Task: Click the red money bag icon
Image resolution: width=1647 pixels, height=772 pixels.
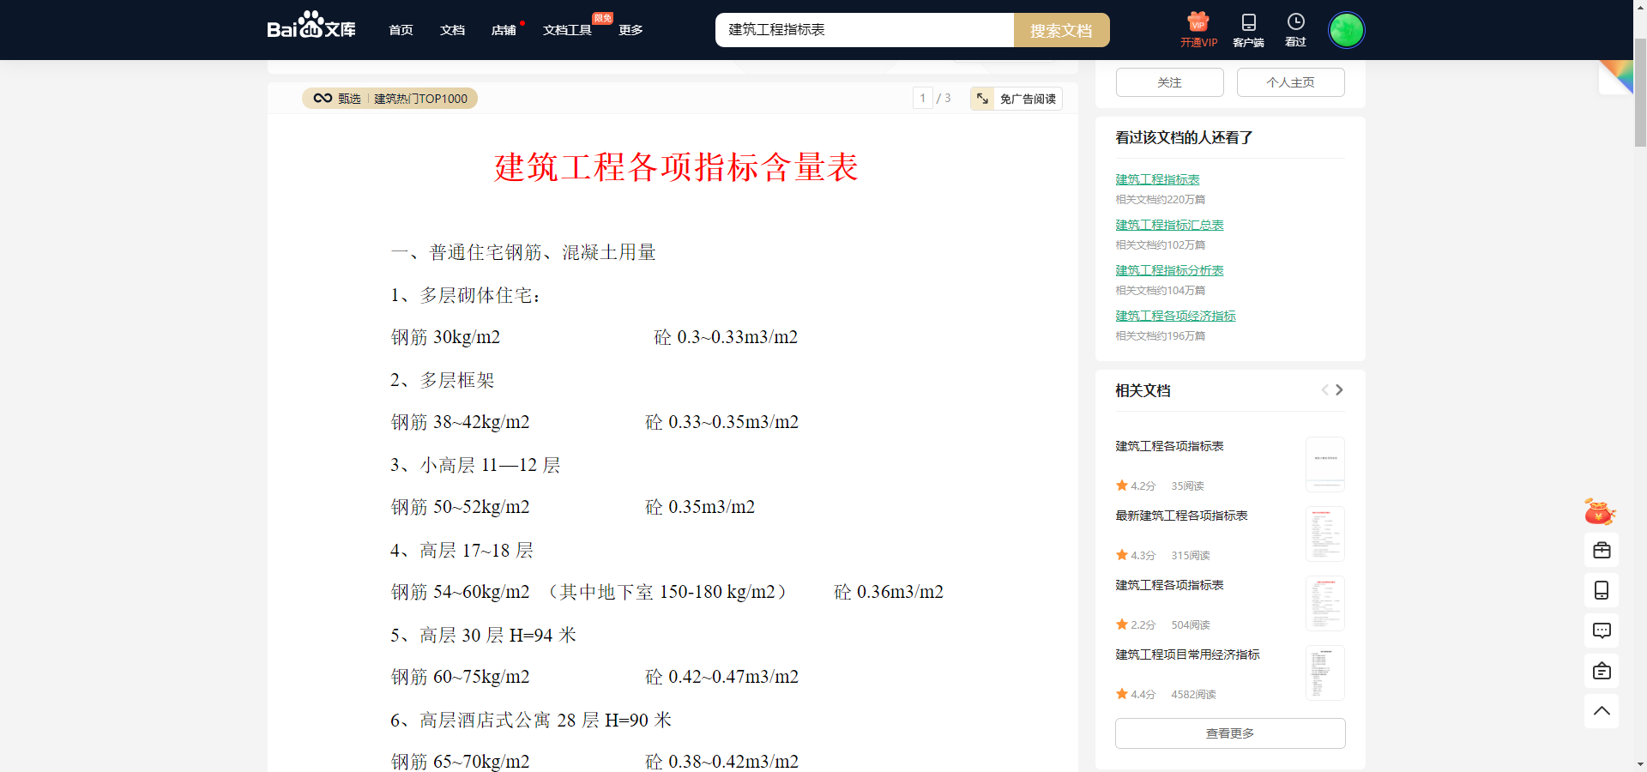Action: [x=1600, y=511]
